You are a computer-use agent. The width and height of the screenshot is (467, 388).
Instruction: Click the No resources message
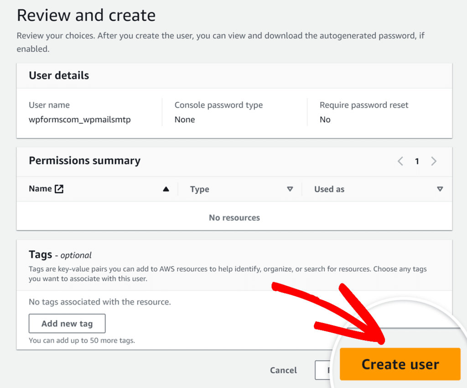[234, 218]
